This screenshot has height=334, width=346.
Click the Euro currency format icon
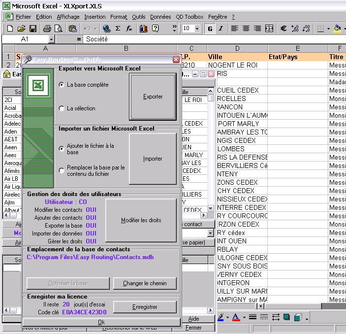283,29
